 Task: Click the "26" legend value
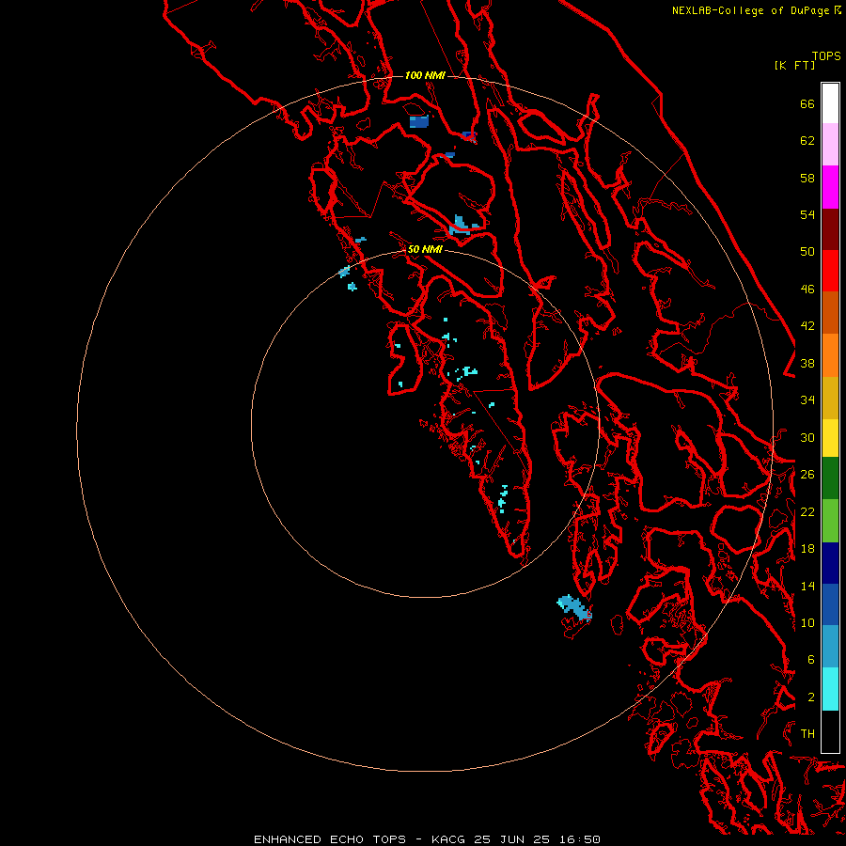[x=807, y=475]
